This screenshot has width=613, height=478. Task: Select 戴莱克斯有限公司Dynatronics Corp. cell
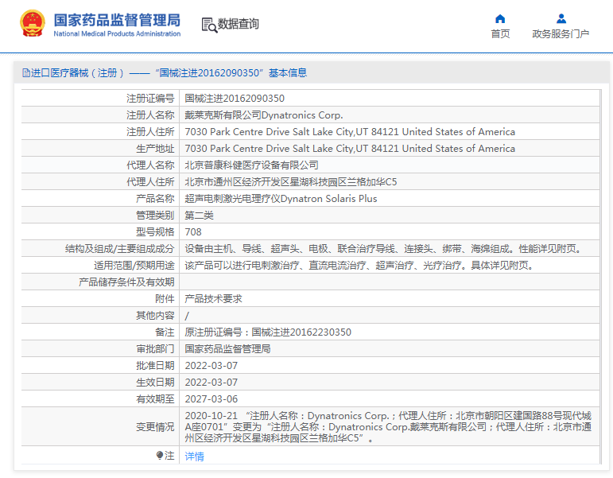[x=264, y=115]
